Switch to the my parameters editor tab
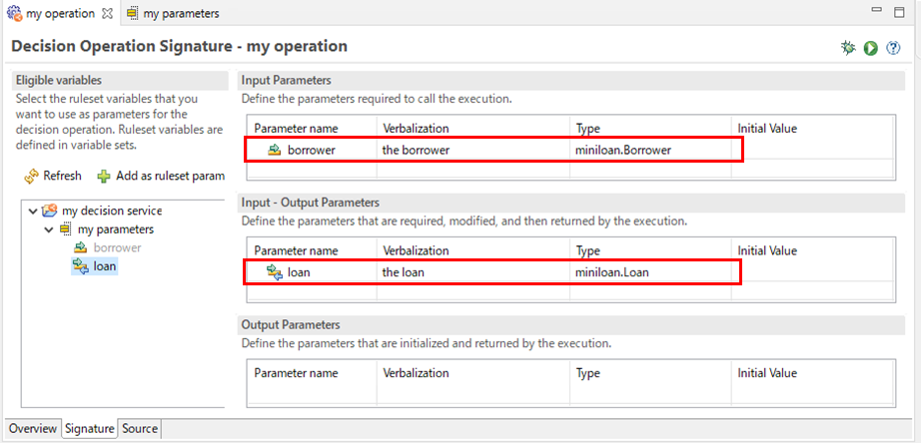Image resolution: width=921 pixels, height=443 pixels. [x=173, y=13]
